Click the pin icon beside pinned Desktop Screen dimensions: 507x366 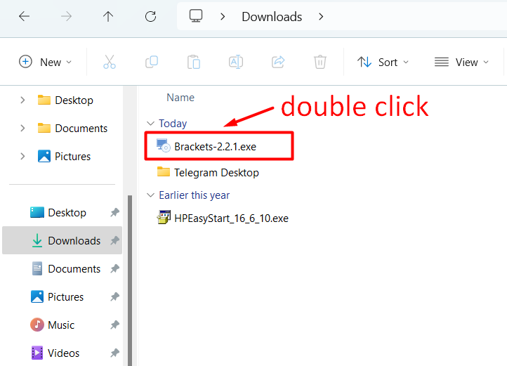click(x=114, y=213)
